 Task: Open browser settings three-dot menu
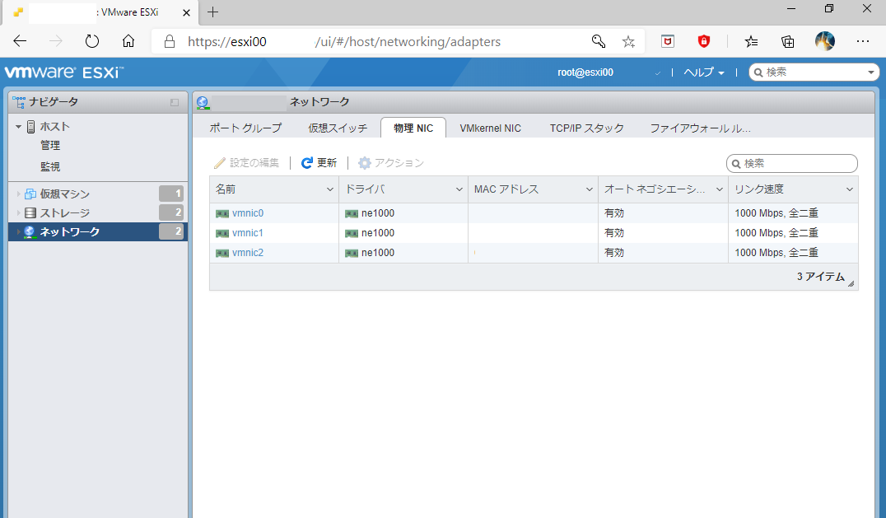(862, 41)
